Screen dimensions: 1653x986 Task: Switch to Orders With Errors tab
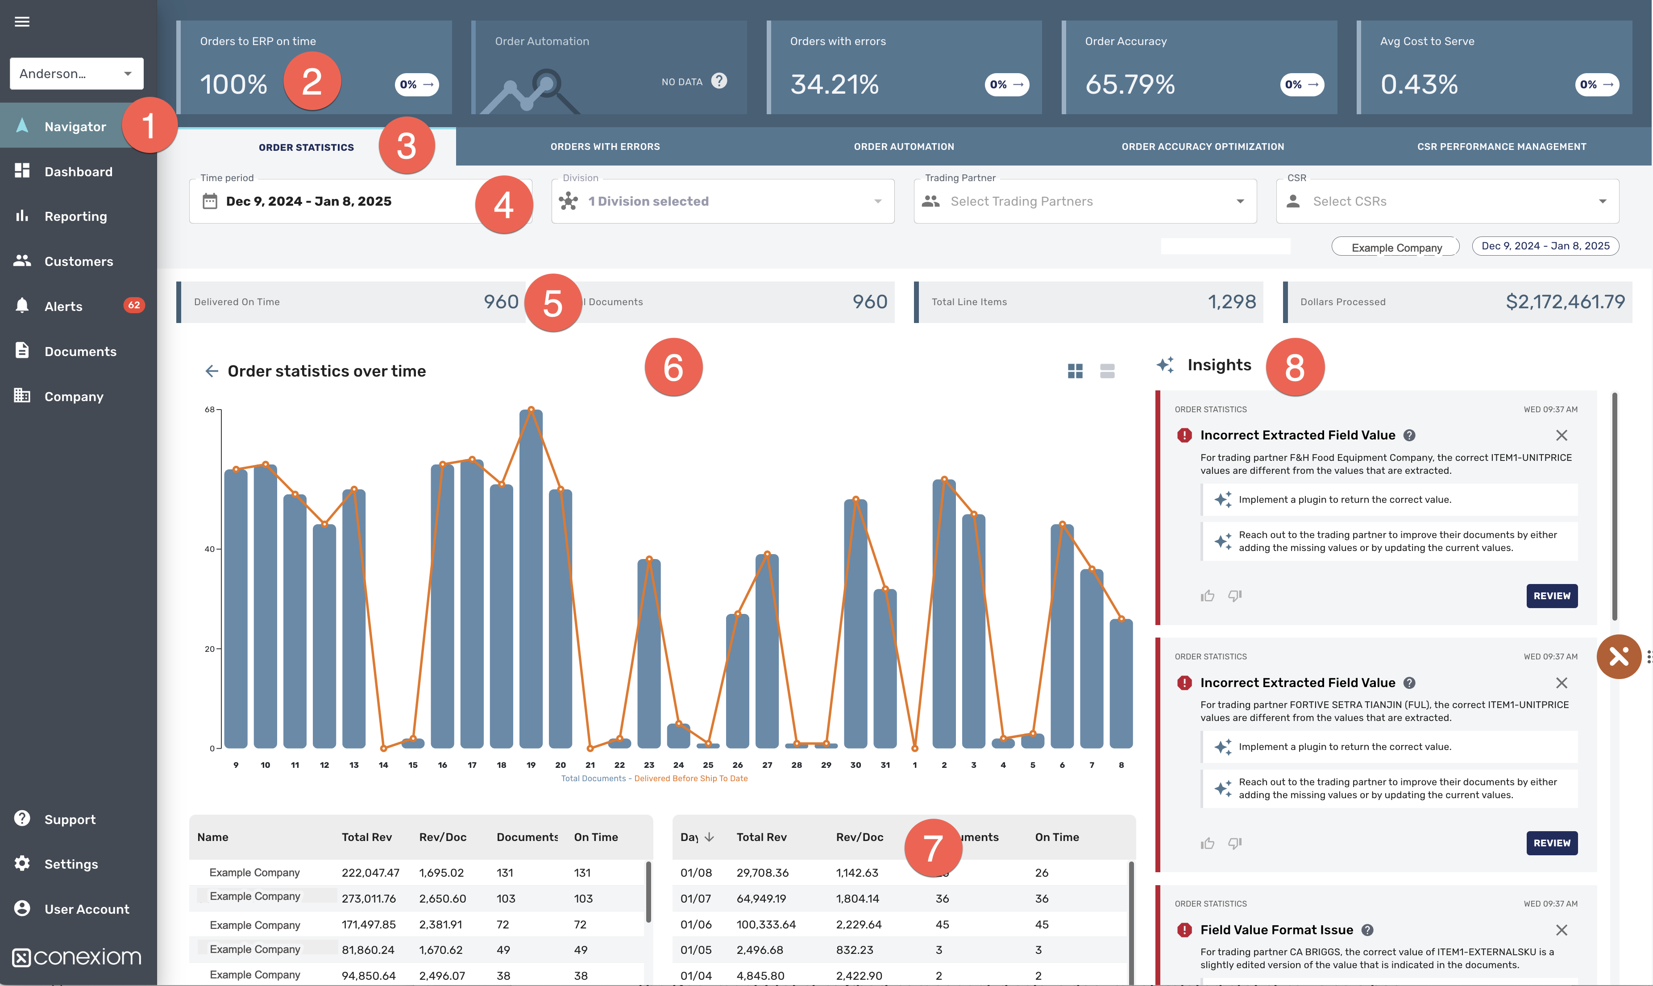(605, 147)
